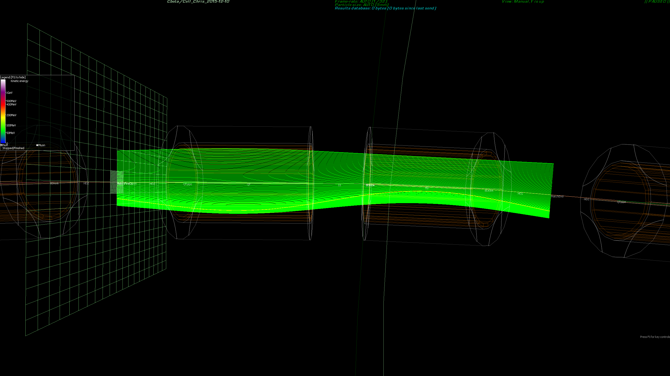This screenshot has height=376, width=670.
Task: Click the Legend F11 to hide header
Action: 13,77
